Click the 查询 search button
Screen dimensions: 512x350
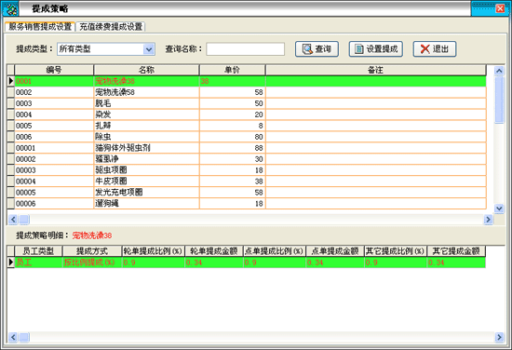(317, 49)
